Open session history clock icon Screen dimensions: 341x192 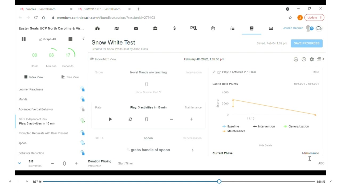[304, 59]
